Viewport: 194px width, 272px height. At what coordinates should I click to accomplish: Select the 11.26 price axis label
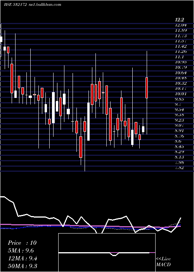click(x=181, y=52)
